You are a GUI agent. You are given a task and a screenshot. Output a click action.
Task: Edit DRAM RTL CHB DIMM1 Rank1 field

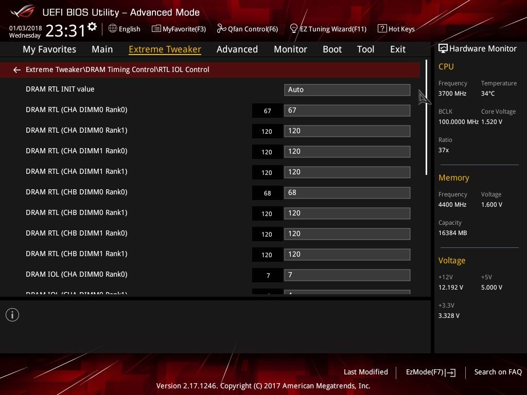pyautogui.click(x=347, y=254)
